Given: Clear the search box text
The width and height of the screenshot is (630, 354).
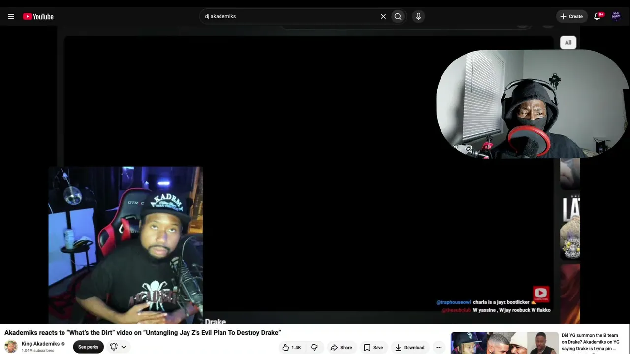Looking at the screenshot, I should (383, 16).
